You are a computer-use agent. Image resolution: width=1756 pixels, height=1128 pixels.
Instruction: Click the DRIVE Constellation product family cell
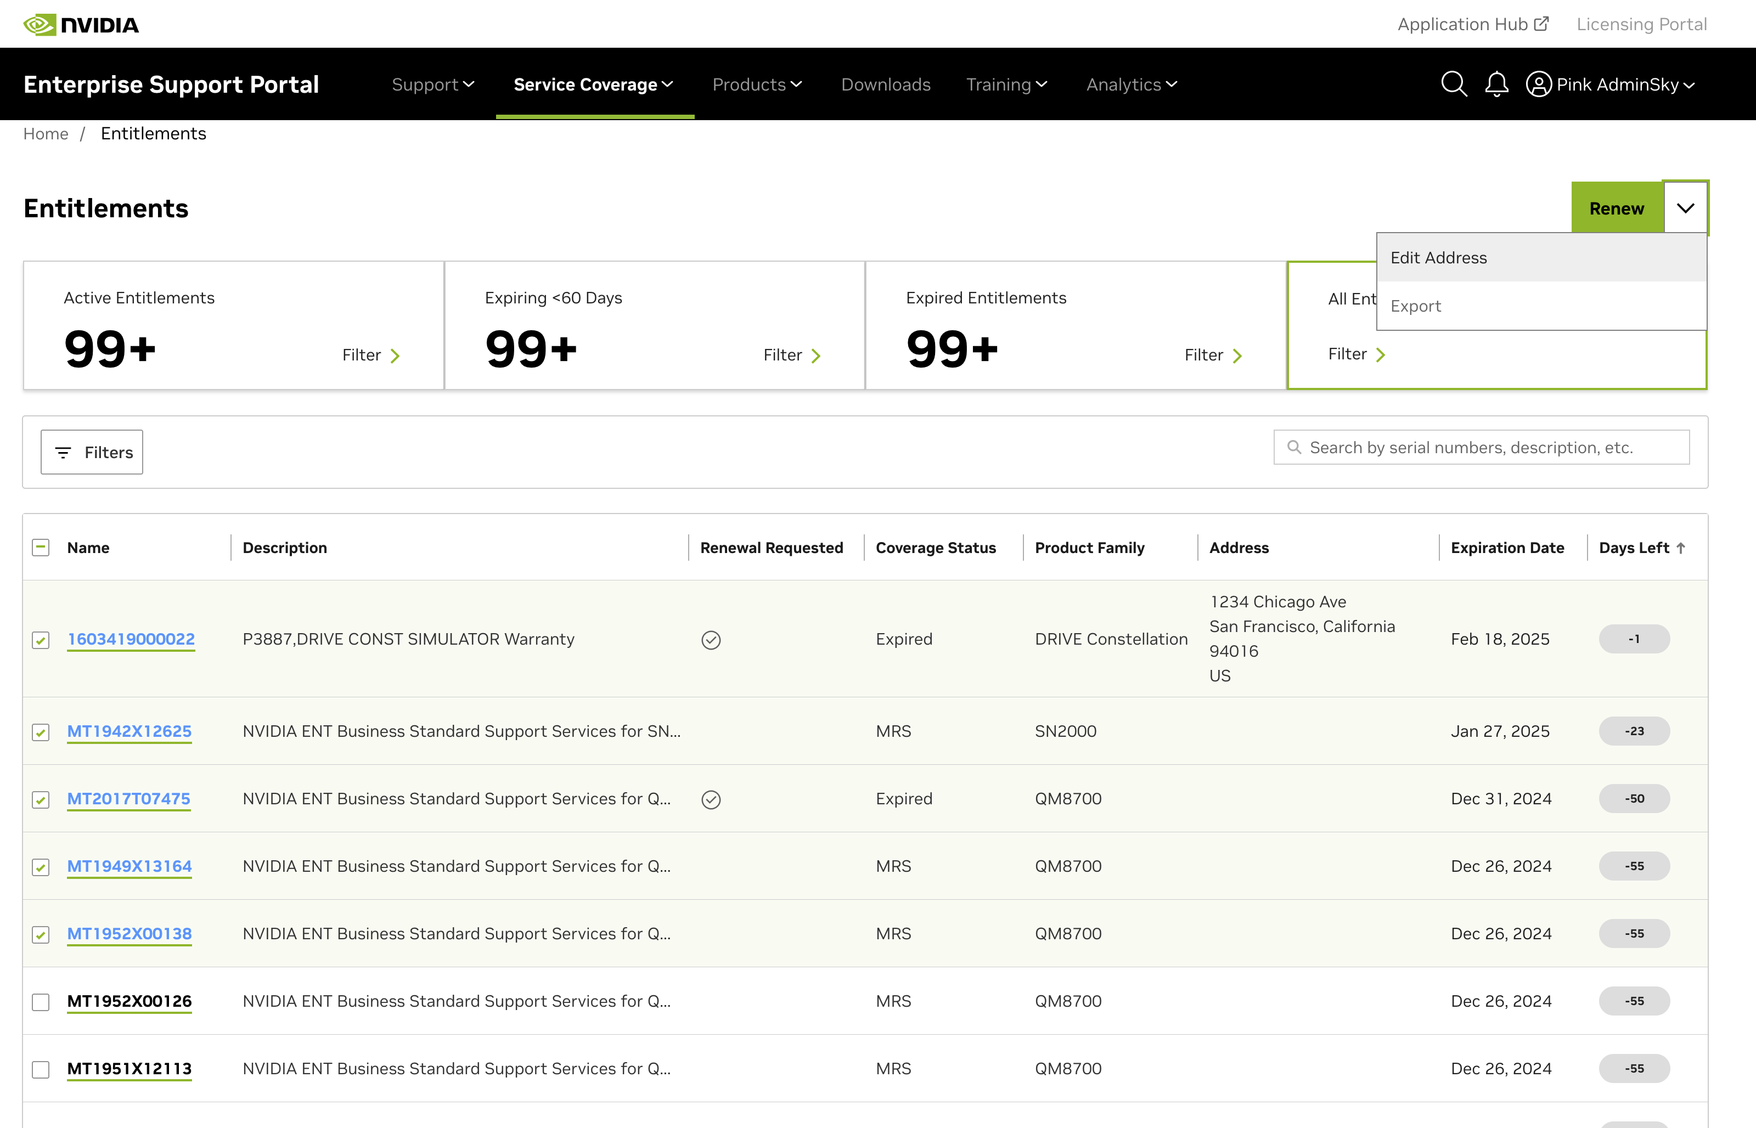(x=1111, y=639)
